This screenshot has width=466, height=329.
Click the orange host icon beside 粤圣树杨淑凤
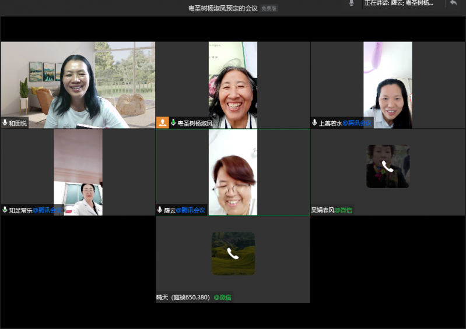pos(163,122)
